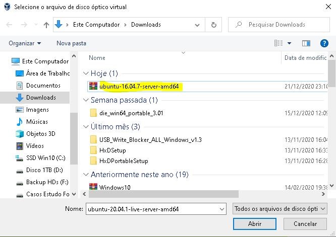This screenshot has width=336, height=237.
Task: Expand the Nome filename history dropdown
Action: (x=222, y=209)
